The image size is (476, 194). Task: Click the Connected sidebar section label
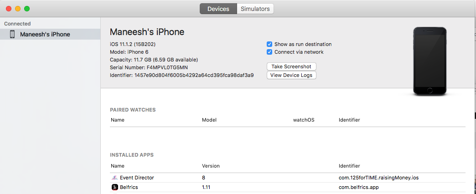[17, 24]
